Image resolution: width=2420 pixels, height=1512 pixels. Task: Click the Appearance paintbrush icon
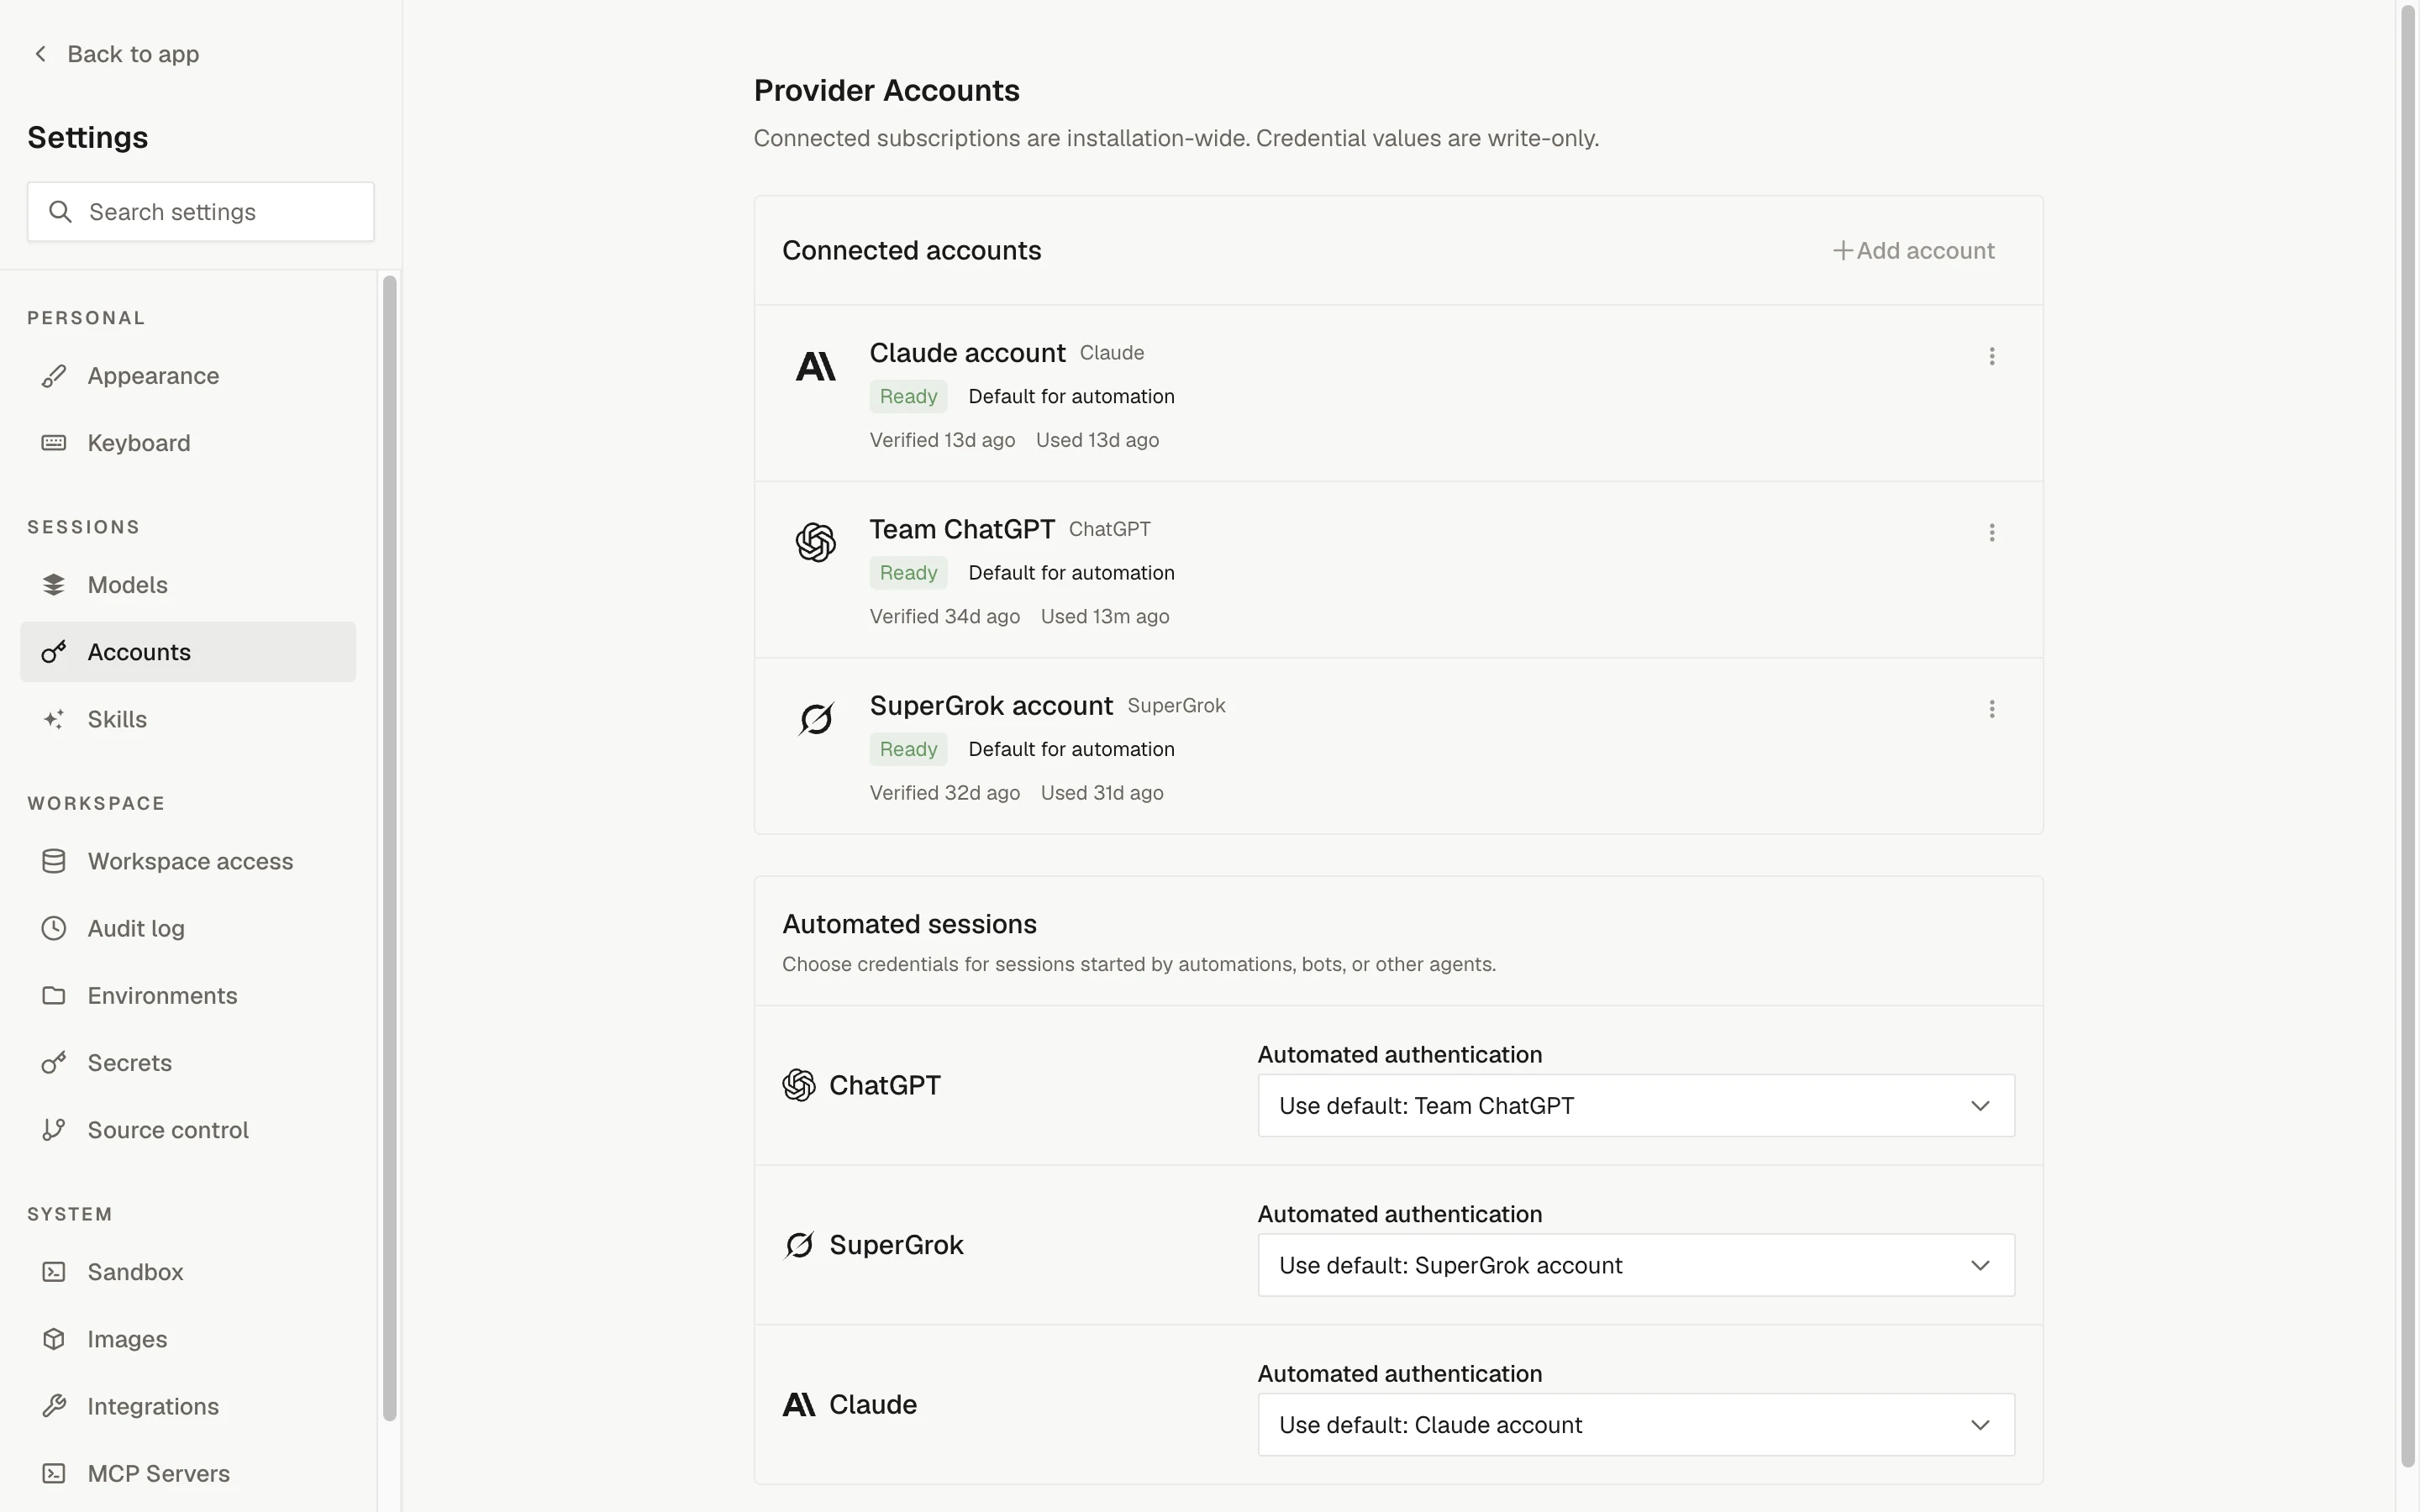point(54,376)
